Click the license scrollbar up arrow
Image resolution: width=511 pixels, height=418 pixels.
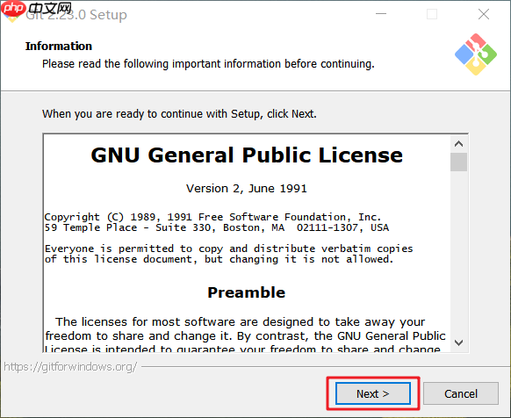click(x=459, y=144)
